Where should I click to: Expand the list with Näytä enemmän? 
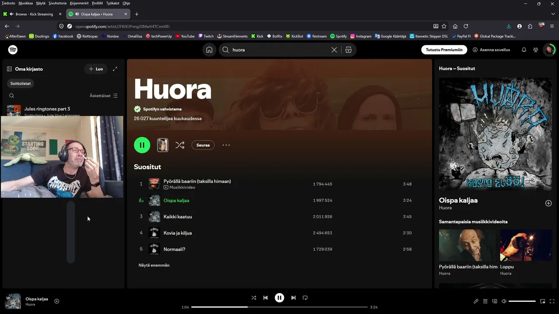[154, 265]
